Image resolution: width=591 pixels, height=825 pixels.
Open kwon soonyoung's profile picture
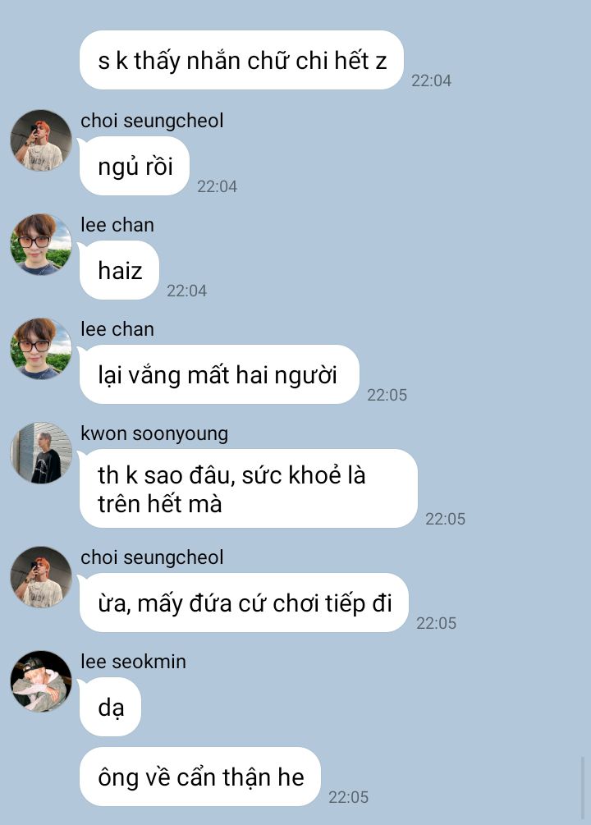coord(41,453)
